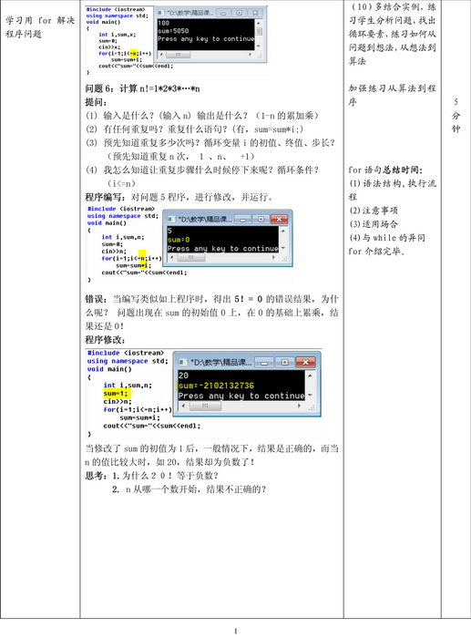Click console icon of the sum=5050 window
Image resolution: width=471 pixels, height=638 pixels.
(161, 13)
